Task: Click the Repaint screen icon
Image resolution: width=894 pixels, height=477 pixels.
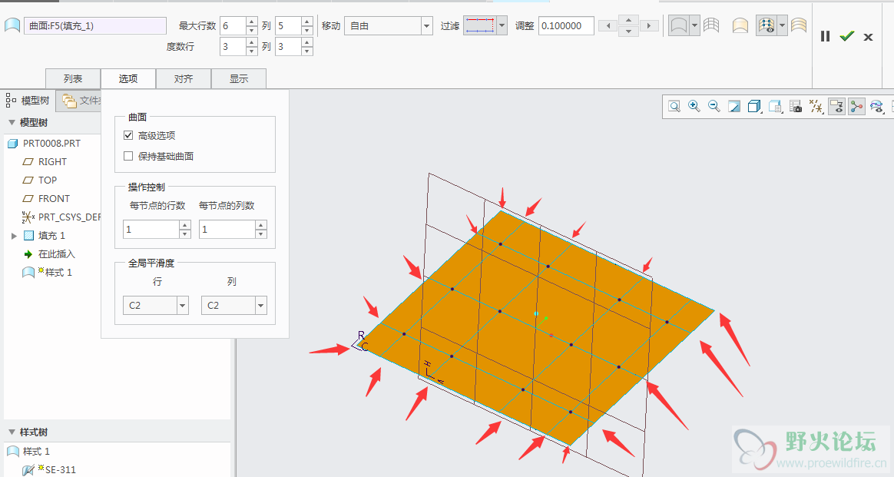Action: tap(734, 107)
